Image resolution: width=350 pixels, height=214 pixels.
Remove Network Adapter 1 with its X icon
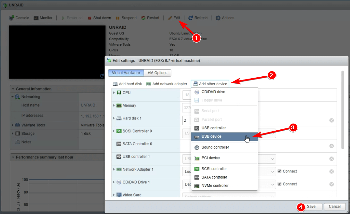click(x=332, y=172)
